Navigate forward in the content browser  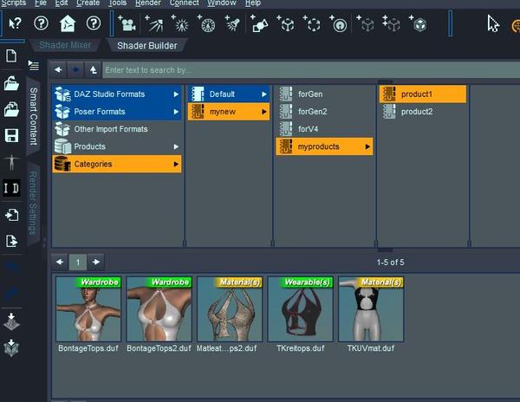[75, 70]
